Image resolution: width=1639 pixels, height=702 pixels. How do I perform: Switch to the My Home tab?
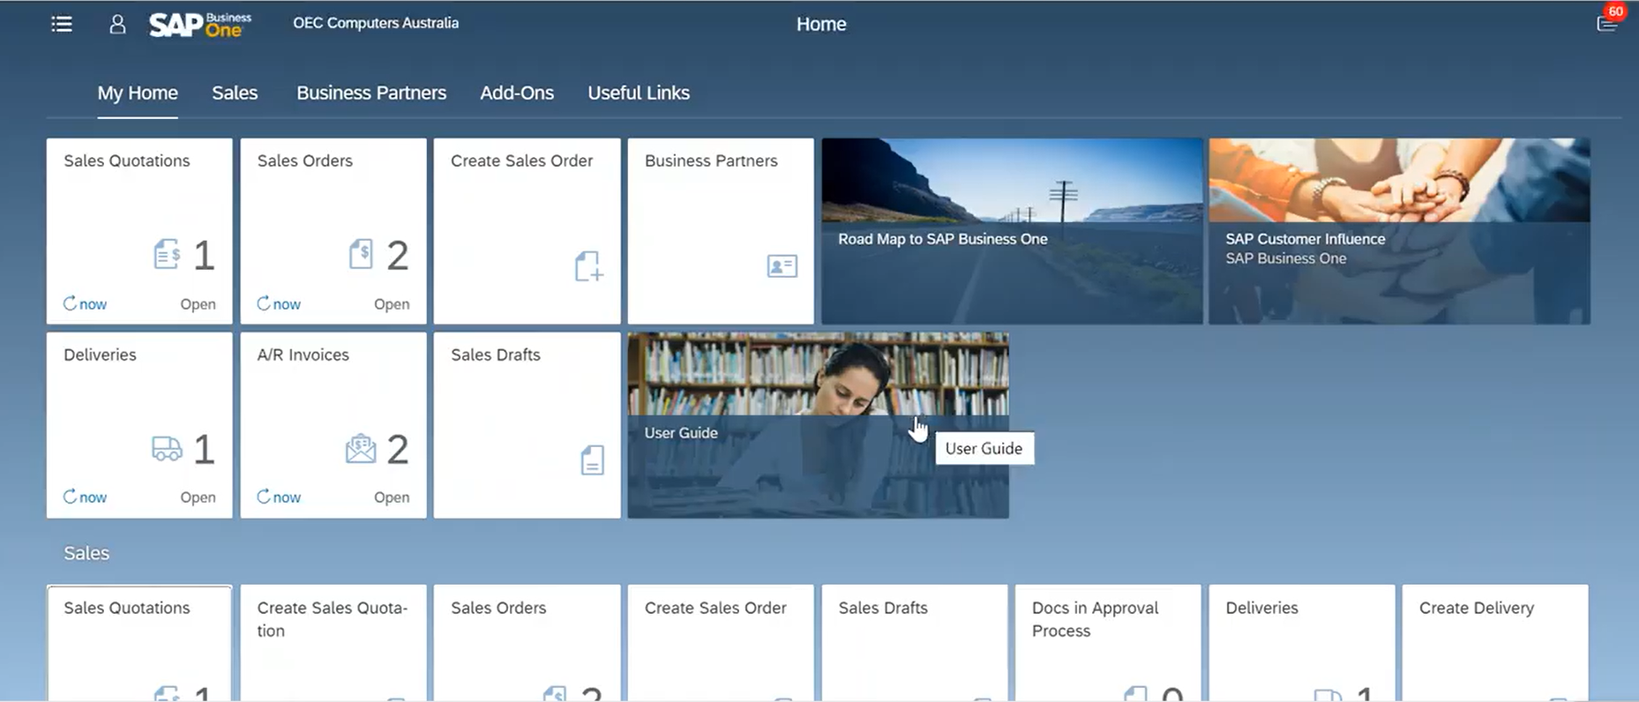point(138,93)
